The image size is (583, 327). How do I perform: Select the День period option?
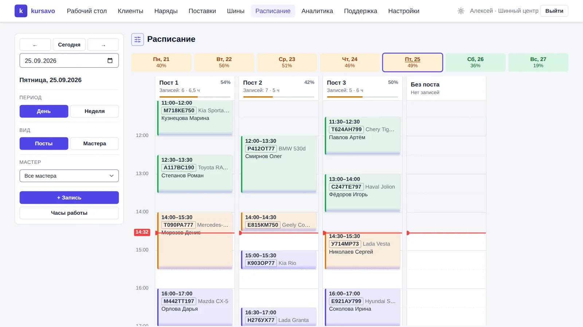click(44, 111)
